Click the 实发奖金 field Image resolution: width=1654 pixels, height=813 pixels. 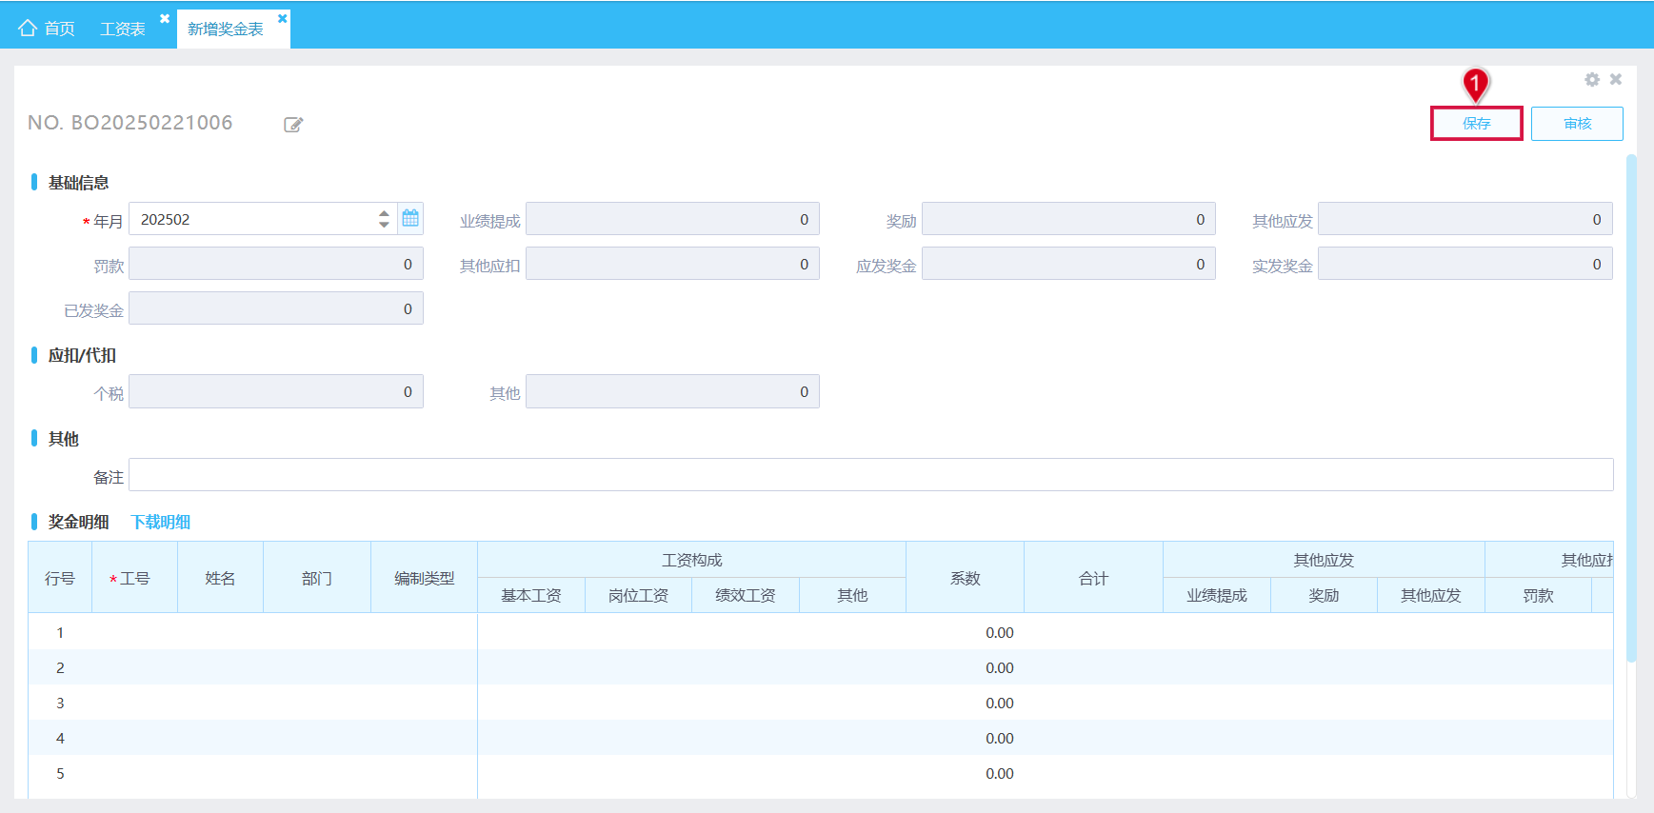point(1465,264)
